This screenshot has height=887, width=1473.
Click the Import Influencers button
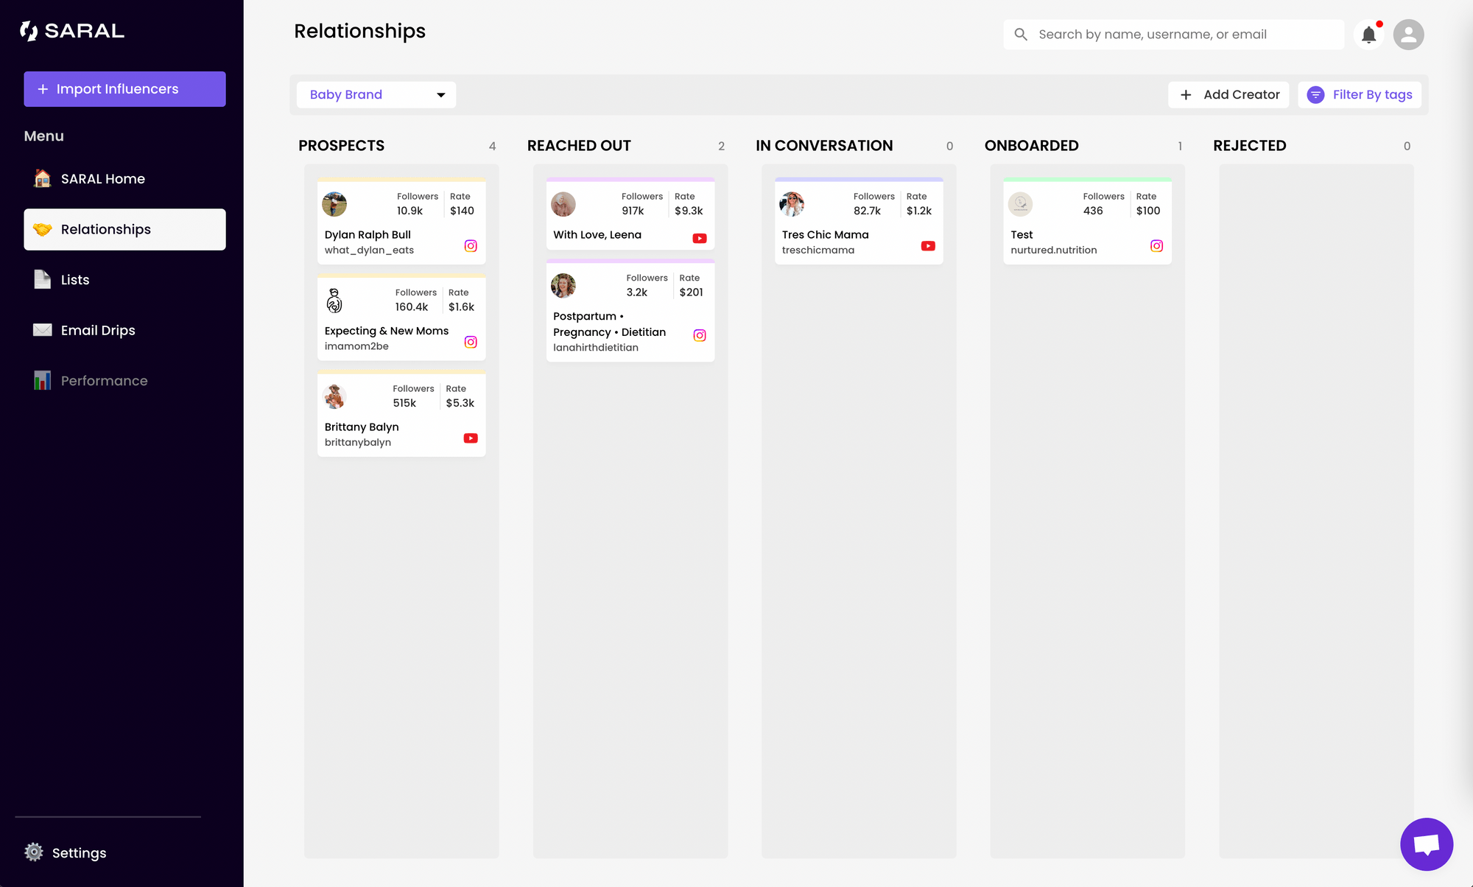[124, 88]
